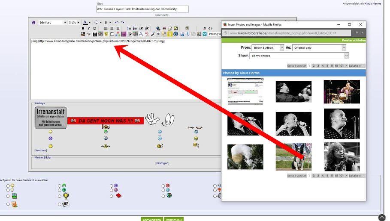The height and width of the screenshot is (221, 390).
Task: Select the green spreadsheet post icon radio
Action: (8, 196)
